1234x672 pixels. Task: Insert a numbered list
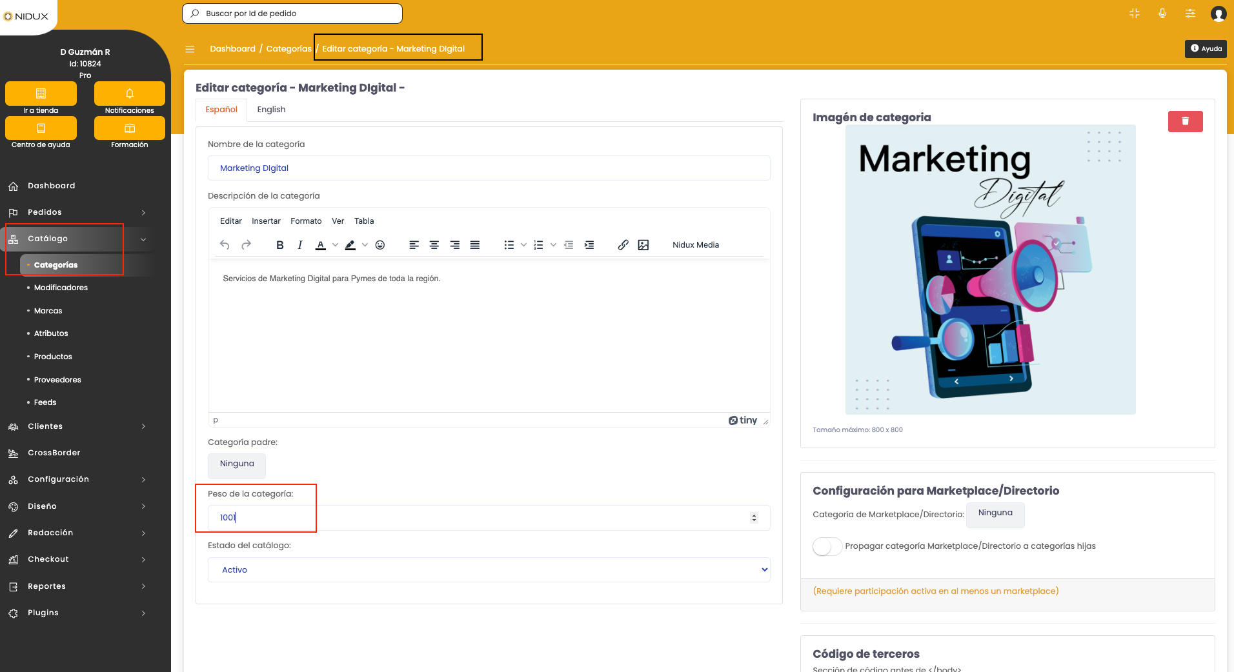(x=539, y=245)
